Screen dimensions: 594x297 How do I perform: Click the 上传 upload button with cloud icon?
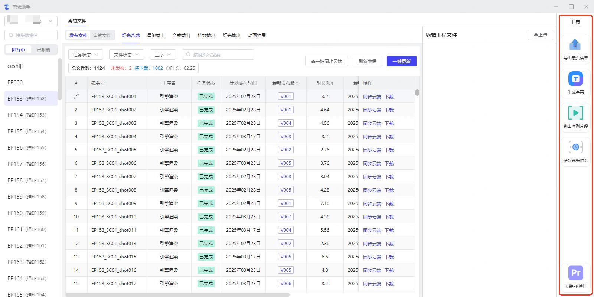coord(540,35)
